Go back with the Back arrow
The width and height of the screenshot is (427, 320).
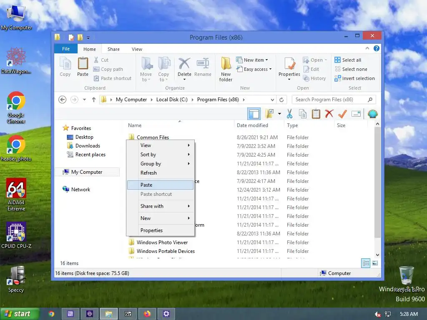(x=63, y=100)
